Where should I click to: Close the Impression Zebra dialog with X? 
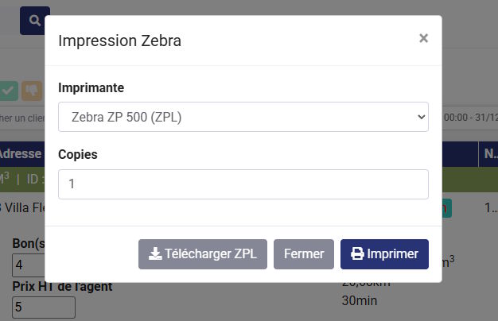pyautogui.click(x=423, y=38)
